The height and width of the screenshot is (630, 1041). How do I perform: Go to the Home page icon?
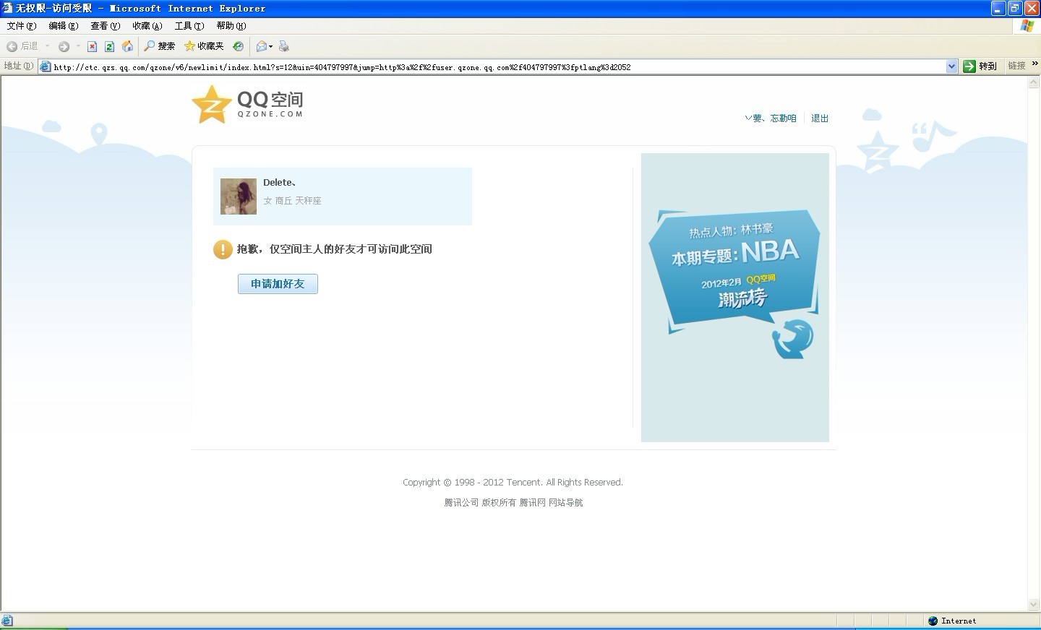[x=127, y=46]
